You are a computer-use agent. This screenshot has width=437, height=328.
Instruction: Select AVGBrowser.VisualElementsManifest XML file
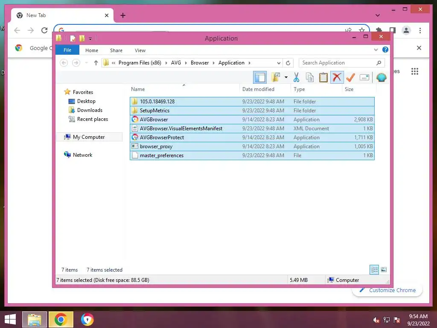click(252, 128)
